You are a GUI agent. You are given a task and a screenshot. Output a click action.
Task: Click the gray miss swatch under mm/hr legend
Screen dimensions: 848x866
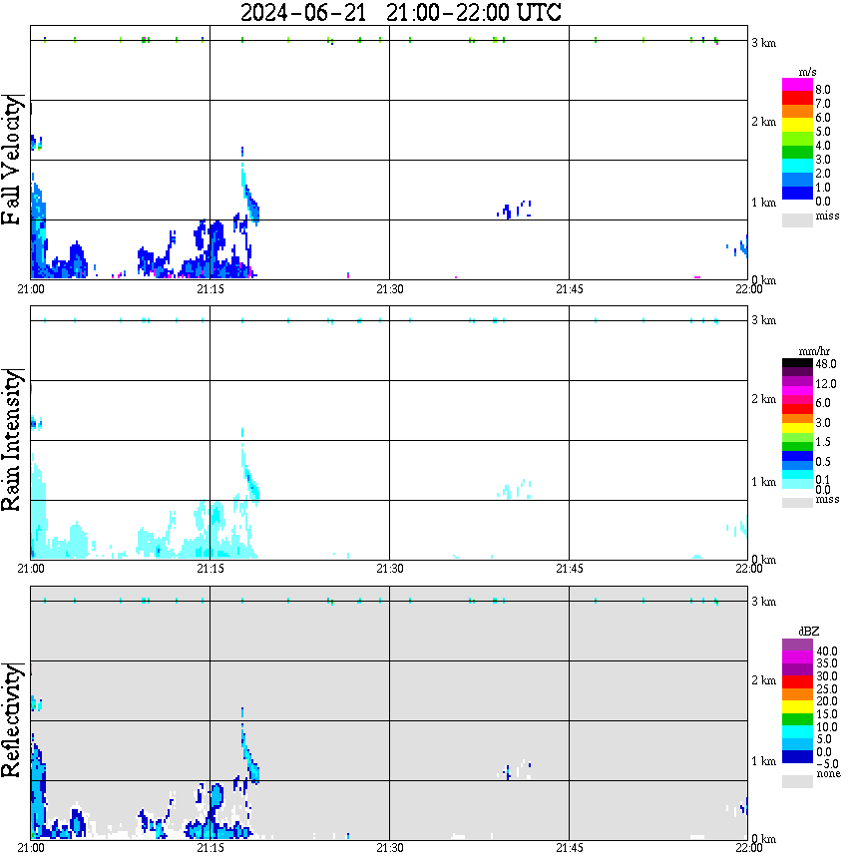pos(797,503)
